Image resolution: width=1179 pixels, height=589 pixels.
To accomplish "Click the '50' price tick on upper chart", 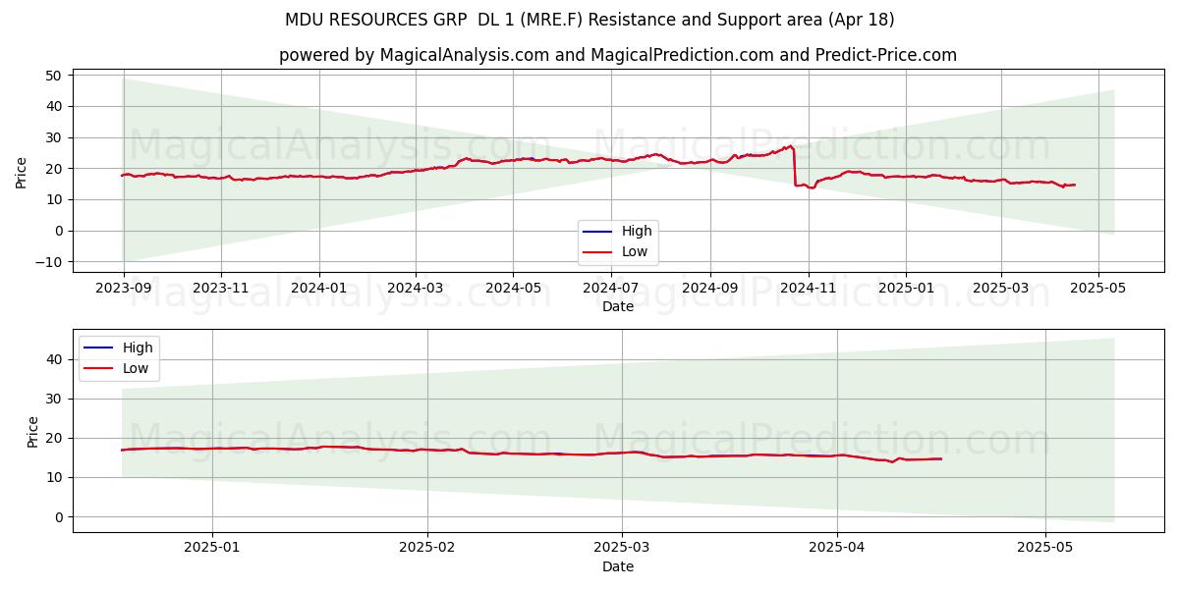I will click(54, 76).
